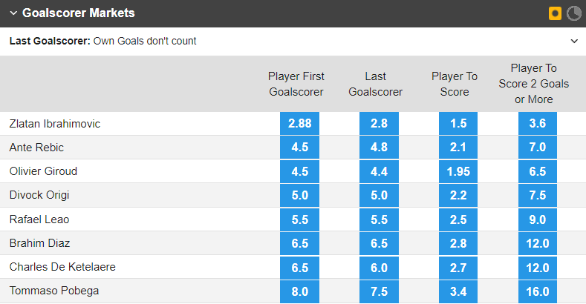Click the yellow coin icon in header
This screenshot has width=586, height=304.
coord(554,13)
